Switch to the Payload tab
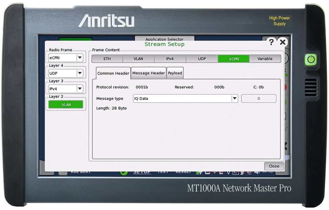The width and height of the screenshot is (329, 210). tap(175, 73)
